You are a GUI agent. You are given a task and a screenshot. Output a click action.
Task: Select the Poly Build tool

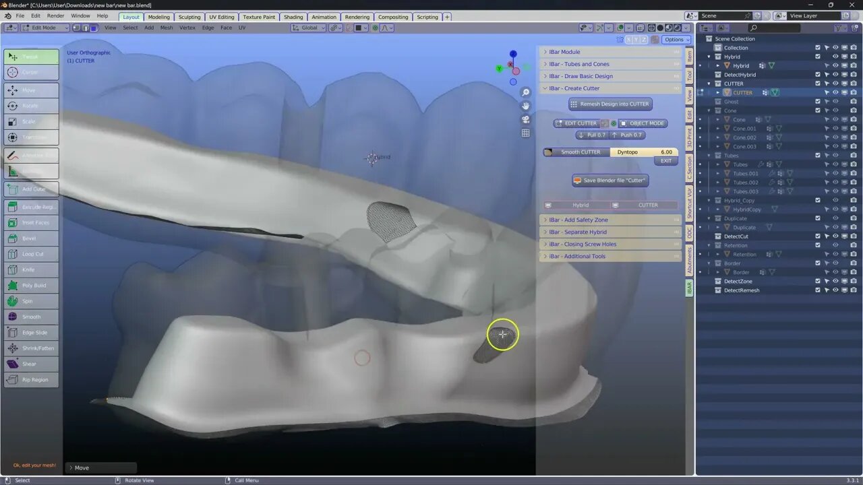click(31, 286)
